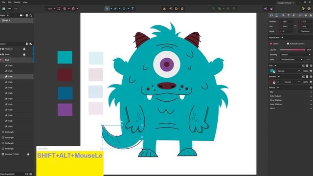Click the Transform button
313x176 pixels.
305,31
